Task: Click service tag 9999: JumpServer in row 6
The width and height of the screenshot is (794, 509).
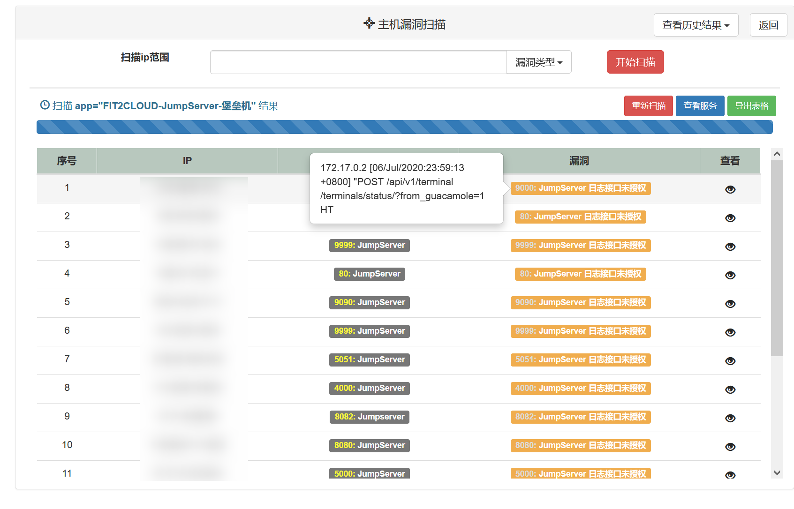Action: [370, 331]
